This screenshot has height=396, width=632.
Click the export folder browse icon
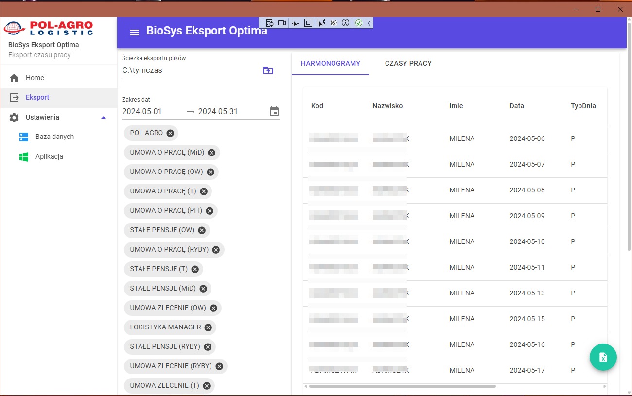[x=268, y=70]
